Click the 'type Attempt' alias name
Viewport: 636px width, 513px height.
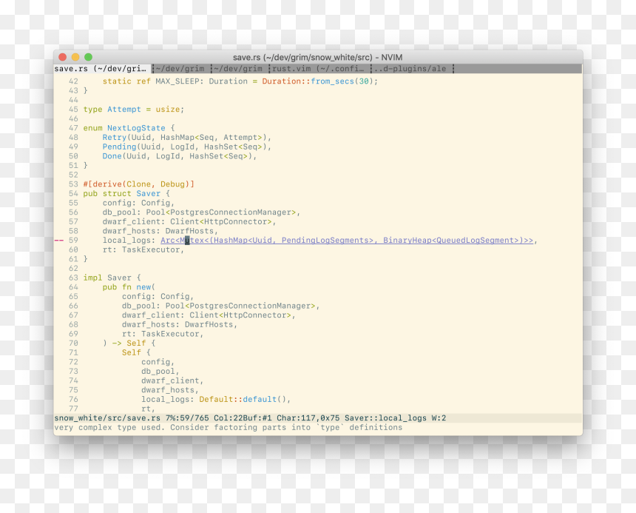[124, 109]
